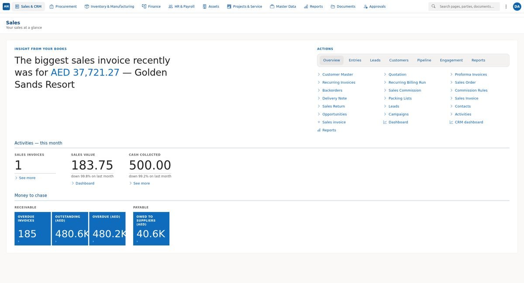Switch to the Customers tab
The image size is (524, 283).
[x=399, y=60]
